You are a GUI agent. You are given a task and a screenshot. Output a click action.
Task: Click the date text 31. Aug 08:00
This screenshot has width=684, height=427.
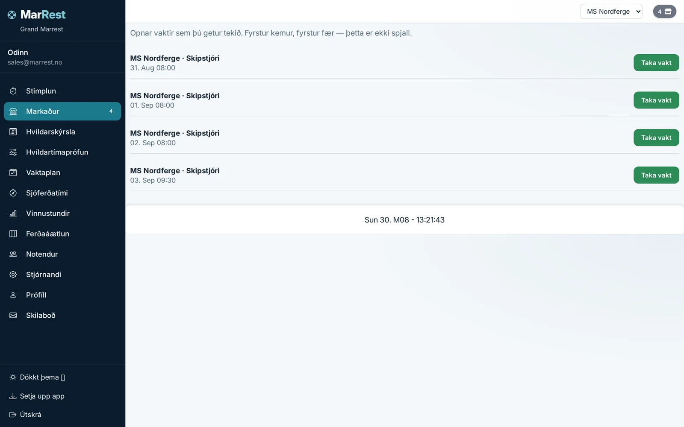point(153,68)
